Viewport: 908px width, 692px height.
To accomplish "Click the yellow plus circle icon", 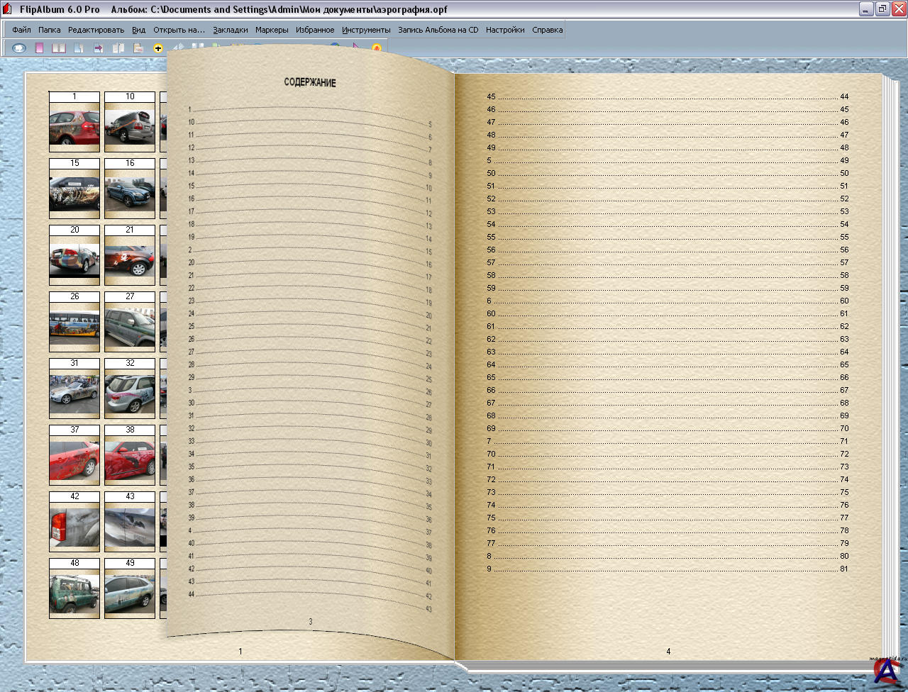I will [158, 48].
